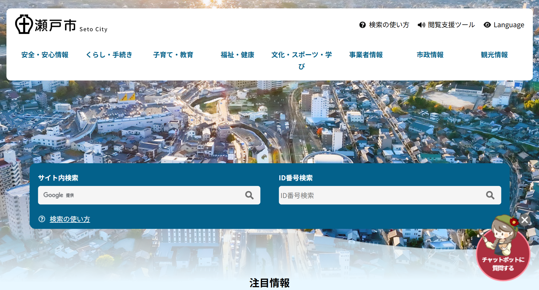Open the くらし・手続き menu
The image size is (539, 290).
(x=109, y=55)
